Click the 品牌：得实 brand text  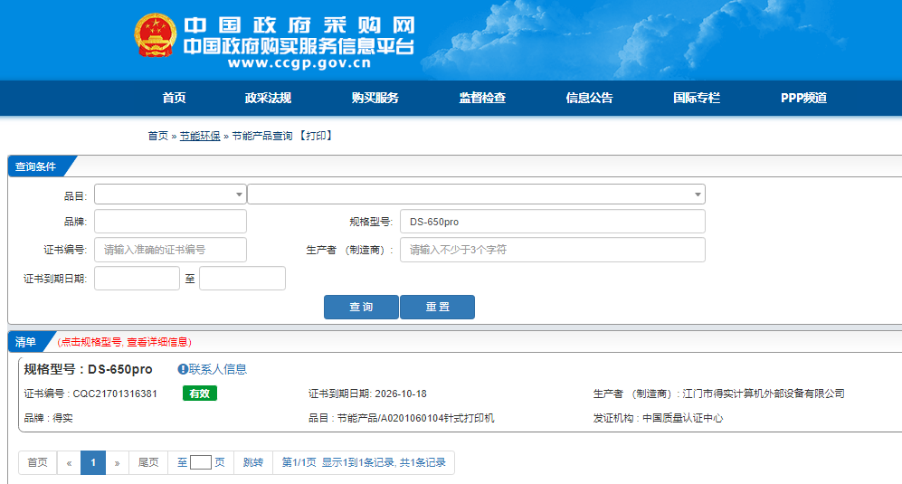(48, 418)
